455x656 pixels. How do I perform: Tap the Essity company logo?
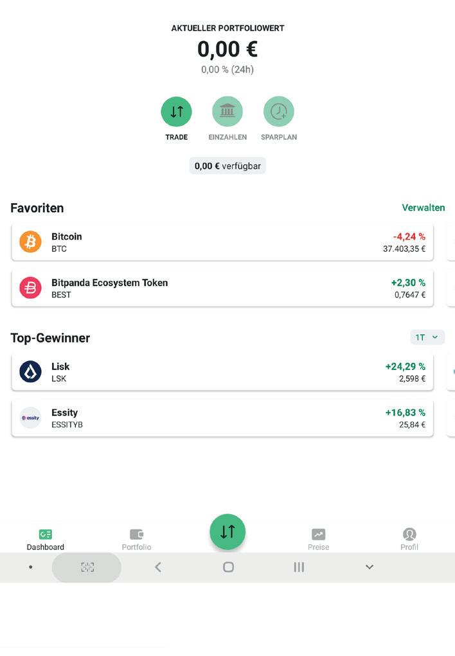pyautogui.click(x=30, y=418)
